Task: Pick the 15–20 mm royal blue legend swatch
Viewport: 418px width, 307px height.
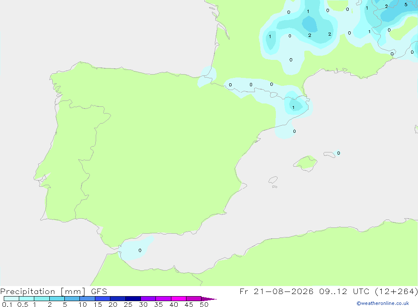Action: (x=103, y=299)
